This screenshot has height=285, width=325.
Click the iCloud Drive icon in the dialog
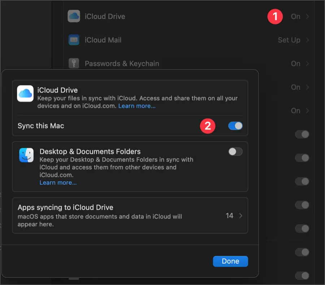coord(25,94)
